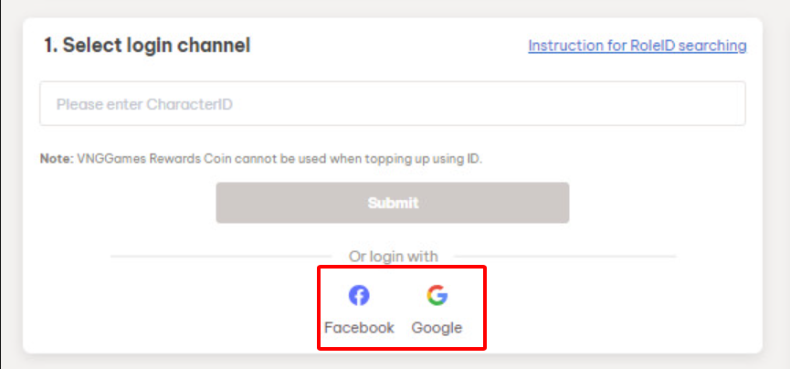
Task: Open Instruction for RoleID searching link
Action: coord(637,46)
